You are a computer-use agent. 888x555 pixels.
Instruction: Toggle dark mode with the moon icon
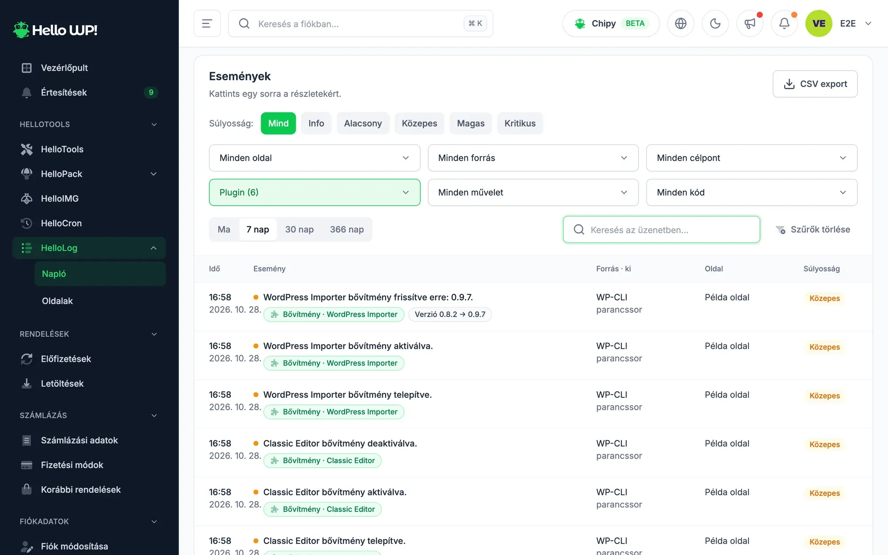click(715, 24)
